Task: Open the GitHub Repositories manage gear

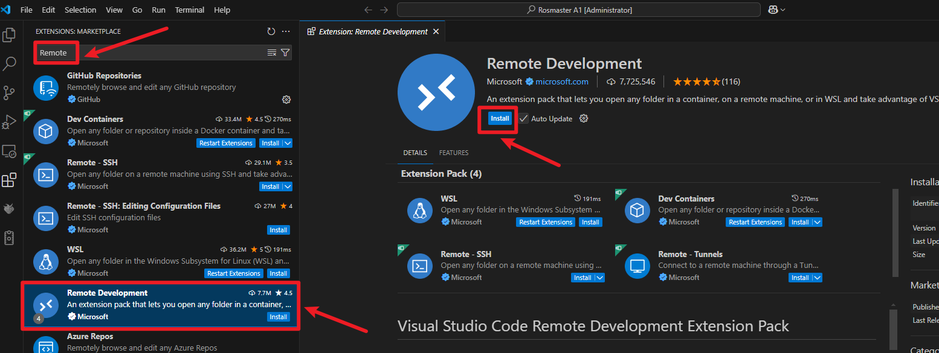Action: 286,100
